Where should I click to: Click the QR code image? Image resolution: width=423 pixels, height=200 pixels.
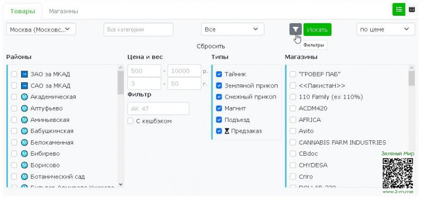(x=398, y=173)
